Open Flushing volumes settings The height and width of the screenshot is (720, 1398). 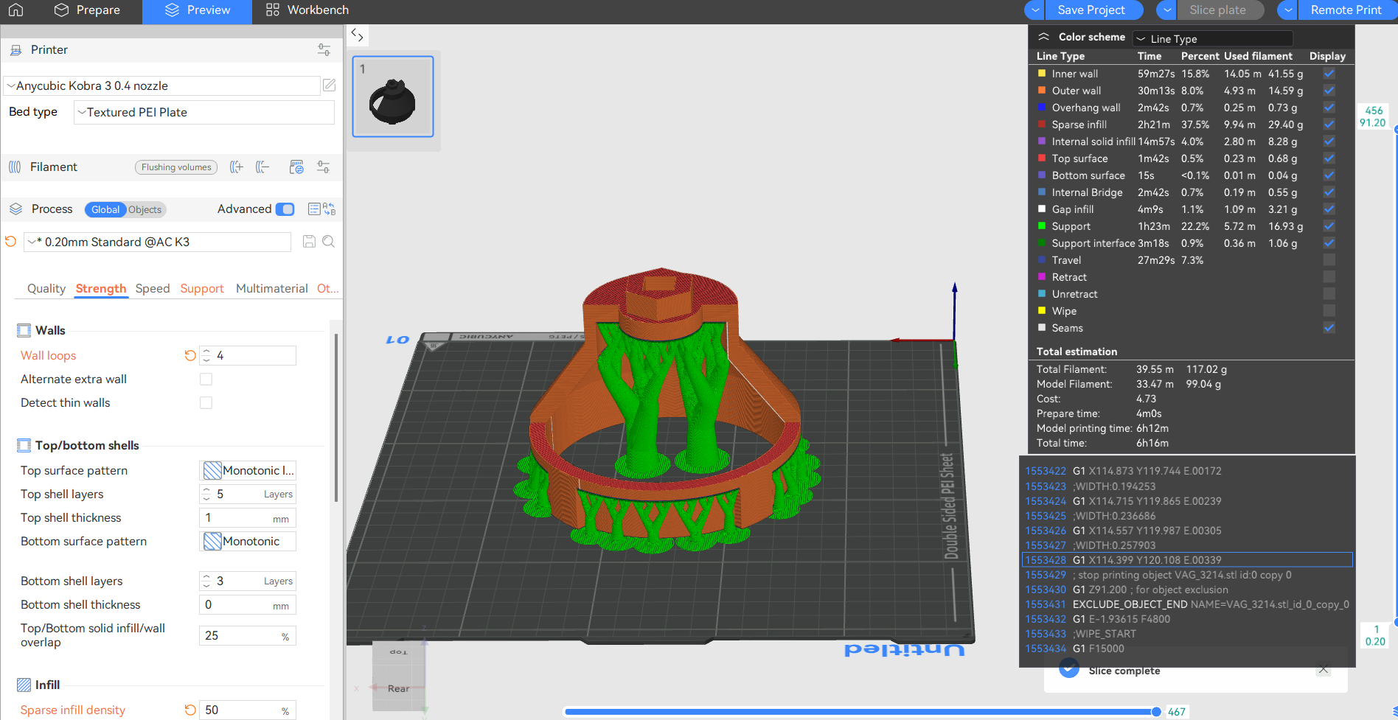tap(176, 167)
